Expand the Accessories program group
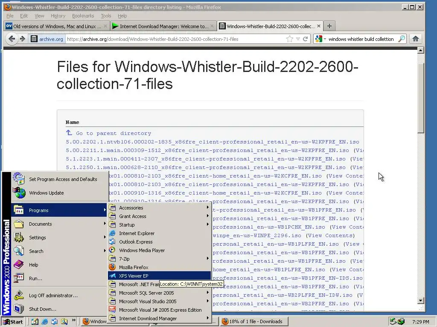437x327 pixels. pos(159,208)
